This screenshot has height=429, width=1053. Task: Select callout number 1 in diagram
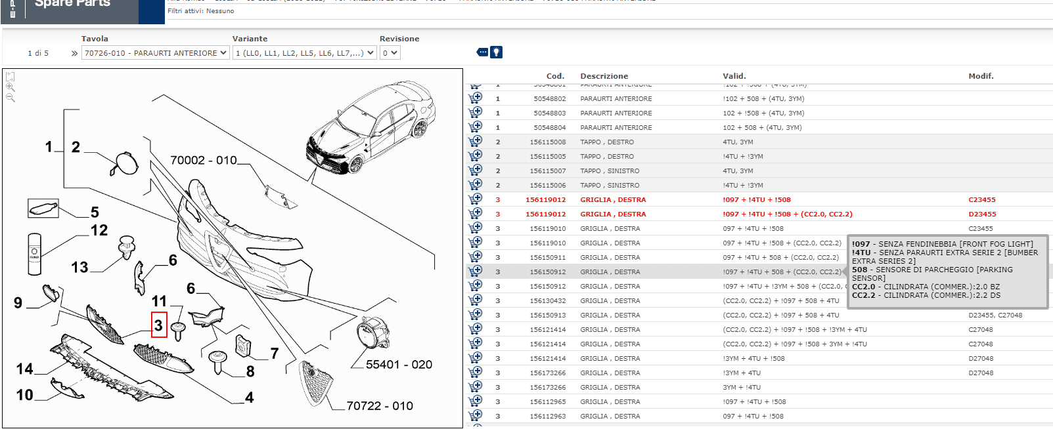49,147
